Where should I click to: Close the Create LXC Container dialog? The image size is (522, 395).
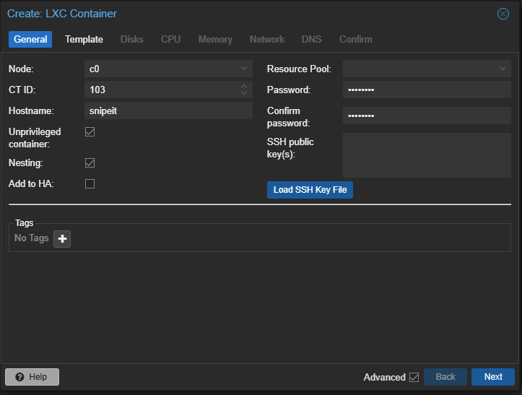503,14
